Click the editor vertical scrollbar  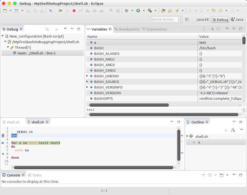click(x=179, y=145)
